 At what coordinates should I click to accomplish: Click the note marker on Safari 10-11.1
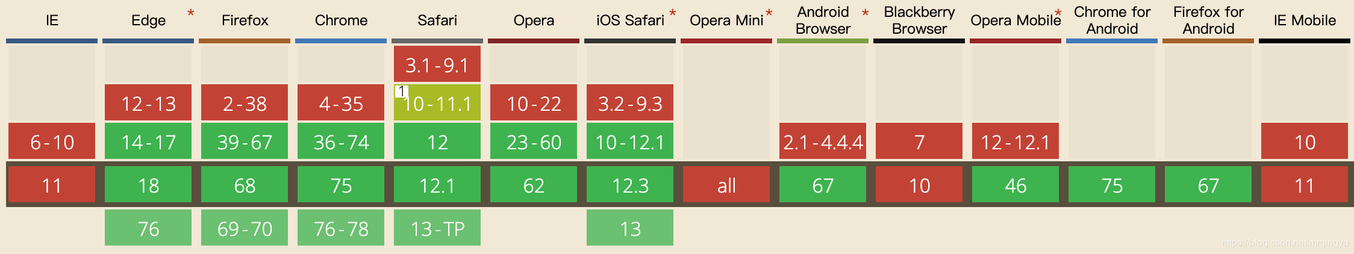[401, 91]
